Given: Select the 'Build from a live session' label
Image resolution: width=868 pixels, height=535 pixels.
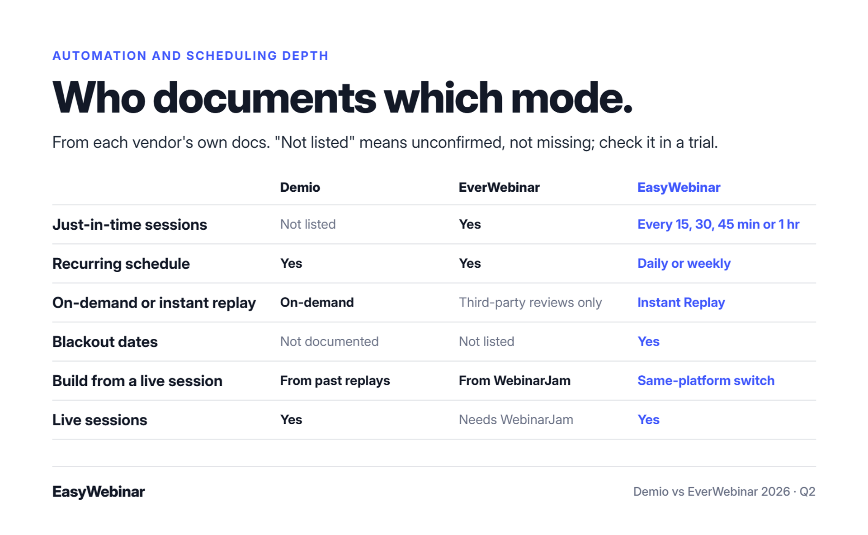Looking at the screenshot, I should [137, 381].
